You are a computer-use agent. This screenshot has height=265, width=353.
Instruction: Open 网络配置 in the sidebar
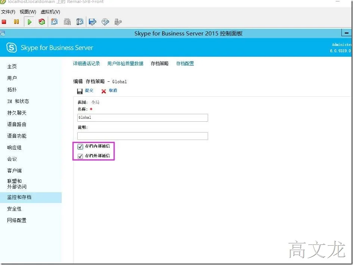[x=17, y=220]
